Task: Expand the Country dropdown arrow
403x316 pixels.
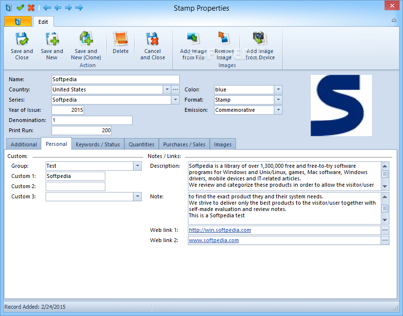Action: click(x=167, y=89)
